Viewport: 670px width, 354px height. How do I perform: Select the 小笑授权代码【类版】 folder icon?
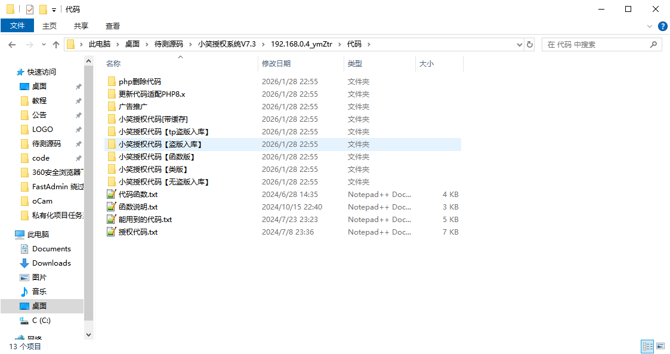112,170
